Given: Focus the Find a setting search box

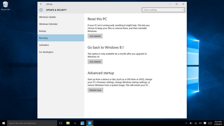Looking at the screenshot, I should [163, 10].
